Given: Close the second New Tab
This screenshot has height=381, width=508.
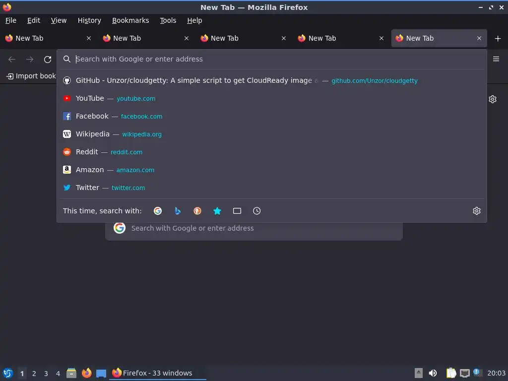Looking at the screenshot, I should [187, 38].
